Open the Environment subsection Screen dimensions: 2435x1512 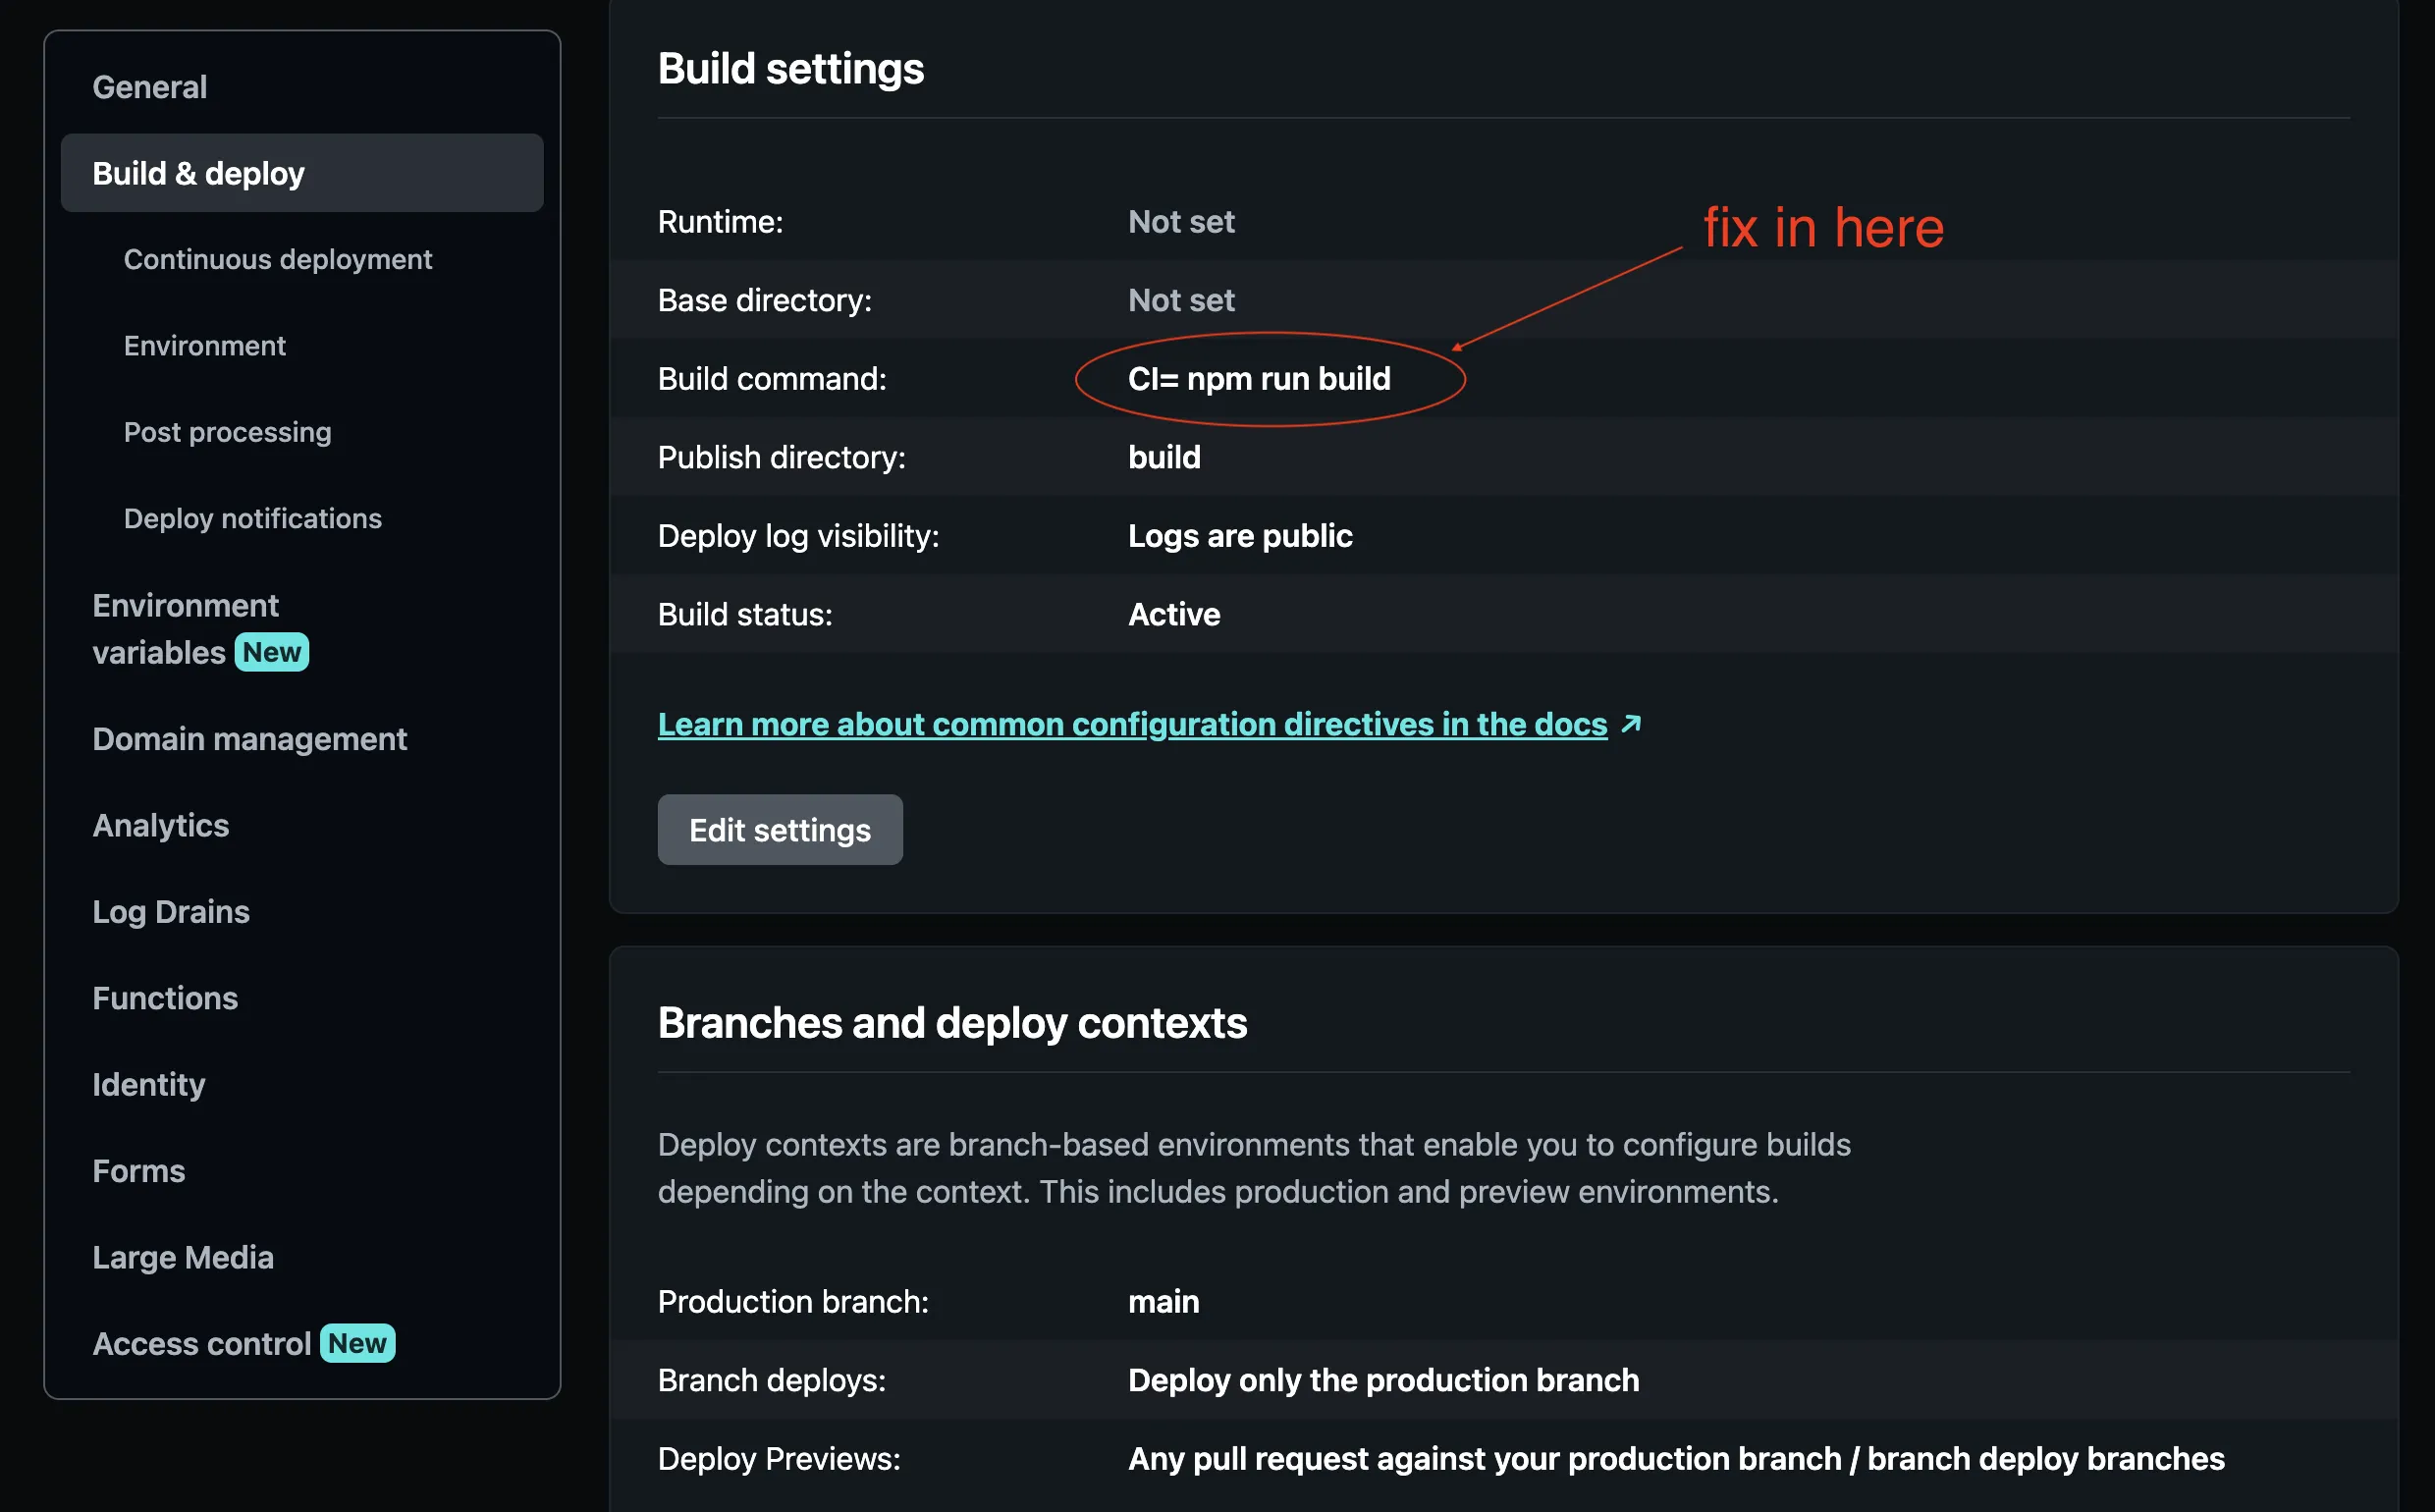point(205,346)
